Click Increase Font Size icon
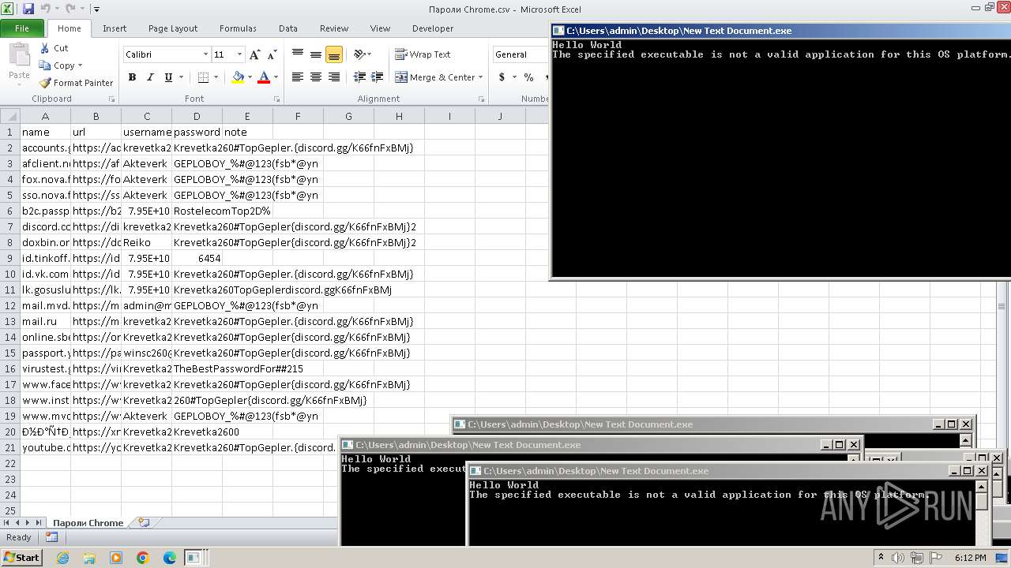Viewport: 1011px width, 568px height. click(254, 54)
